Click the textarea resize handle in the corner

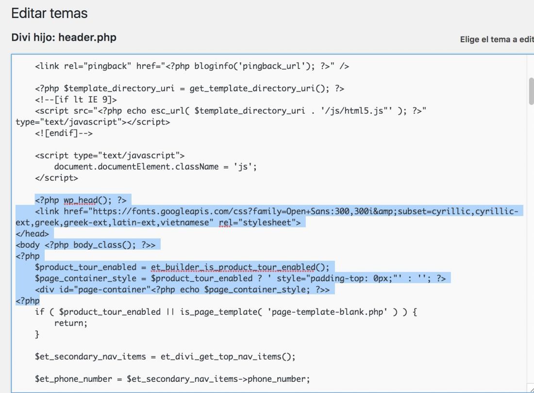(x=531, y=389)
